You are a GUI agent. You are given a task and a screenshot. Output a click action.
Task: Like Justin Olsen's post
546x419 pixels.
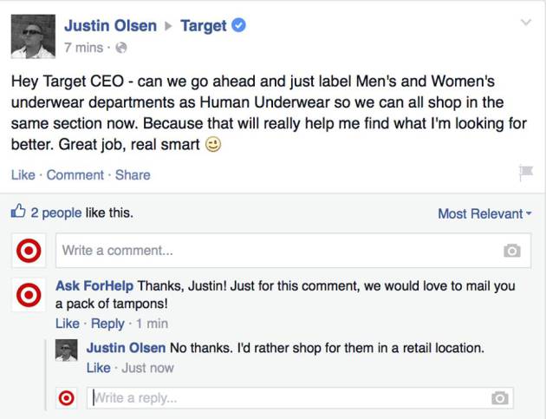click(x=23, y=174)
